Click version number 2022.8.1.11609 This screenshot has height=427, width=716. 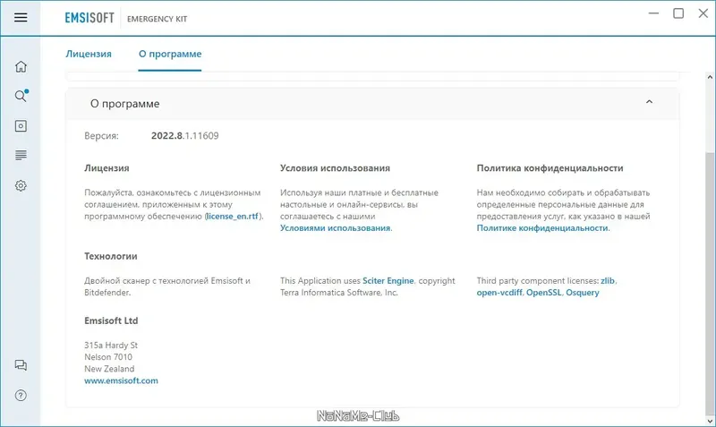(x=185, y=136)
